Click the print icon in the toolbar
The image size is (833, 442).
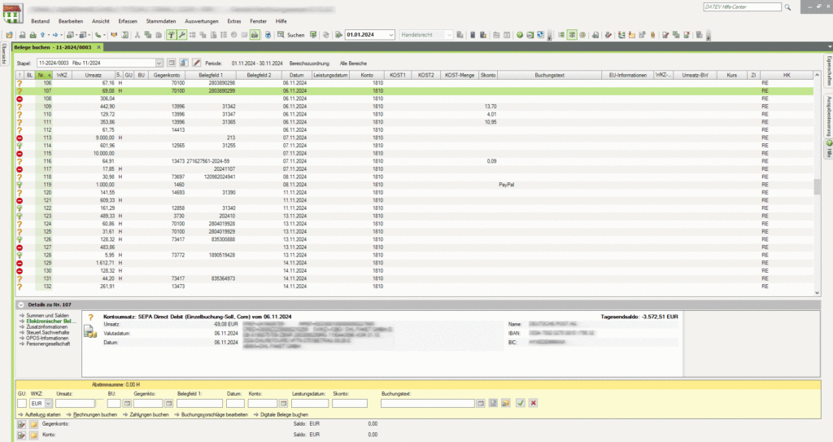click(x=33, y=34)
